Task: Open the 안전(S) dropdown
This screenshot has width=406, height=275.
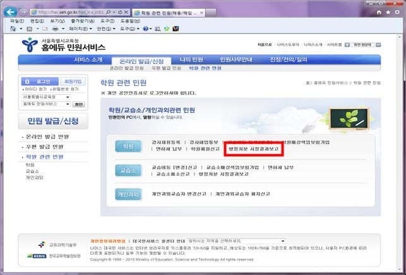Action: click(105, 29)
